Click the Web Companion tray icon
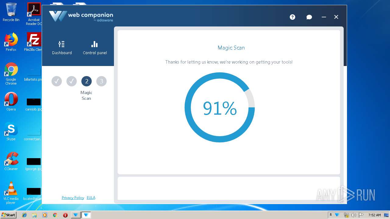390x219 pixels. pyautogui.click(x=337, y=215)
